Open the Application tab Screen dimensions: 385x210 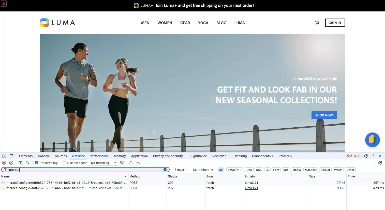[139, 156]
